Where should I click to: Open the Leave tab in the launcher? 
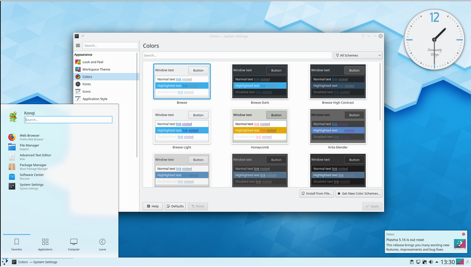[x=102, y=245]
